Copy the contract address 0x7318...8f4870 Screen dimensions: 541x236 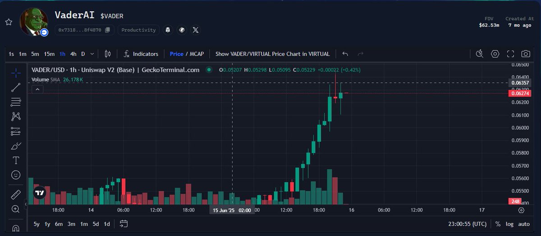point(107,30)
